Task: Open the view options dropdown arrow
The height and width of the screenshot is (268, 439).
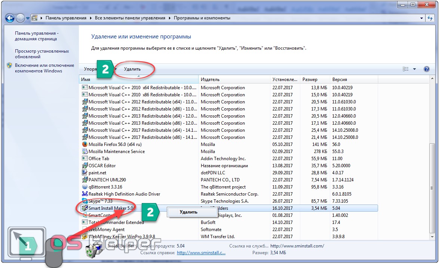Action: coord(414,69)
